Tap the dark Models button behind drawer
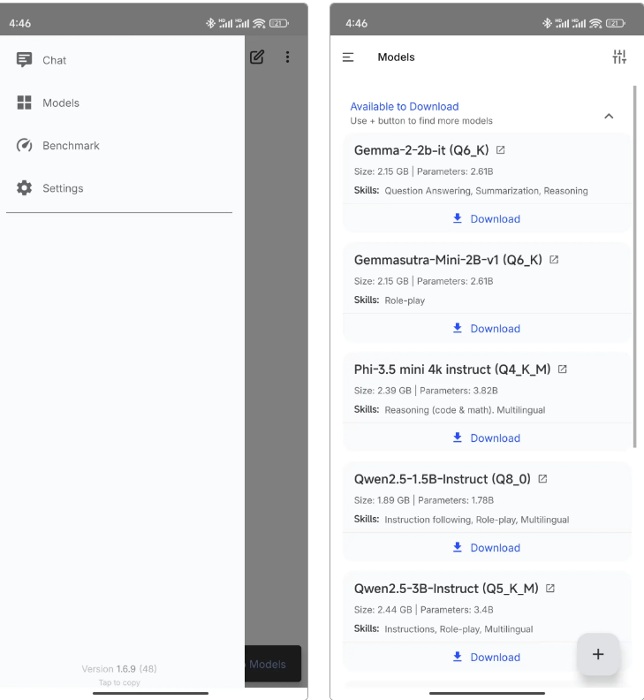The height and width of the screenshot is (700, 644). pyautogui.click(x=273, y=664)
